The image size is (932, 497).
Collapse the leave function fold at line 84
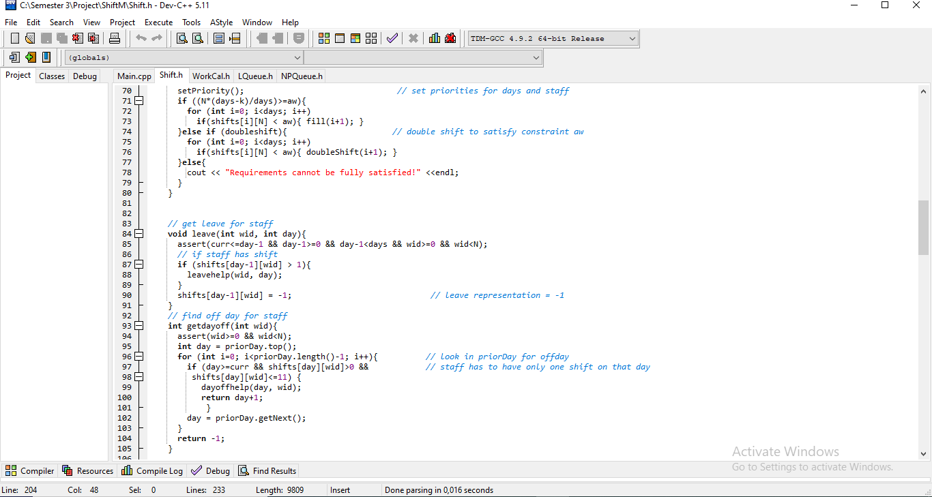pyautogui.click(x=139, y=234)
